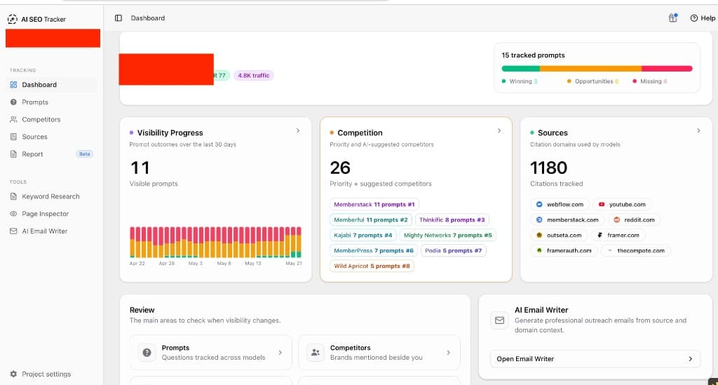Open the Competitors review card
This screenshot has width=718, height=385.
379,353
